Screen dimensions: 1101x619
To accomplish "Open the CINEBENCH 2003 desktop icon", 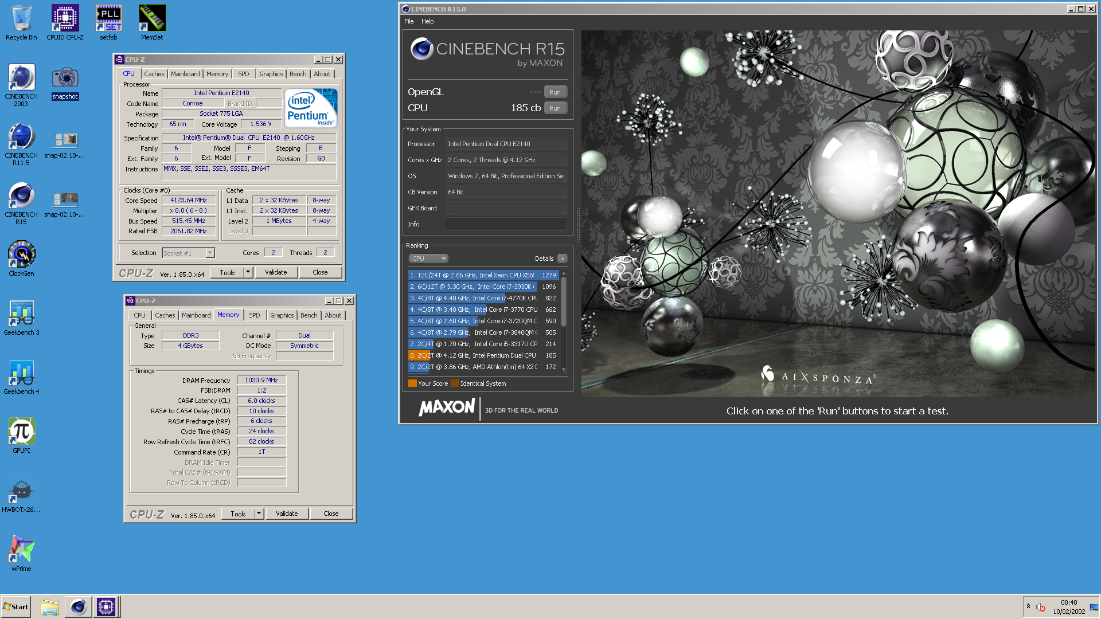I will pyautogui.click(x=21, y=85).
